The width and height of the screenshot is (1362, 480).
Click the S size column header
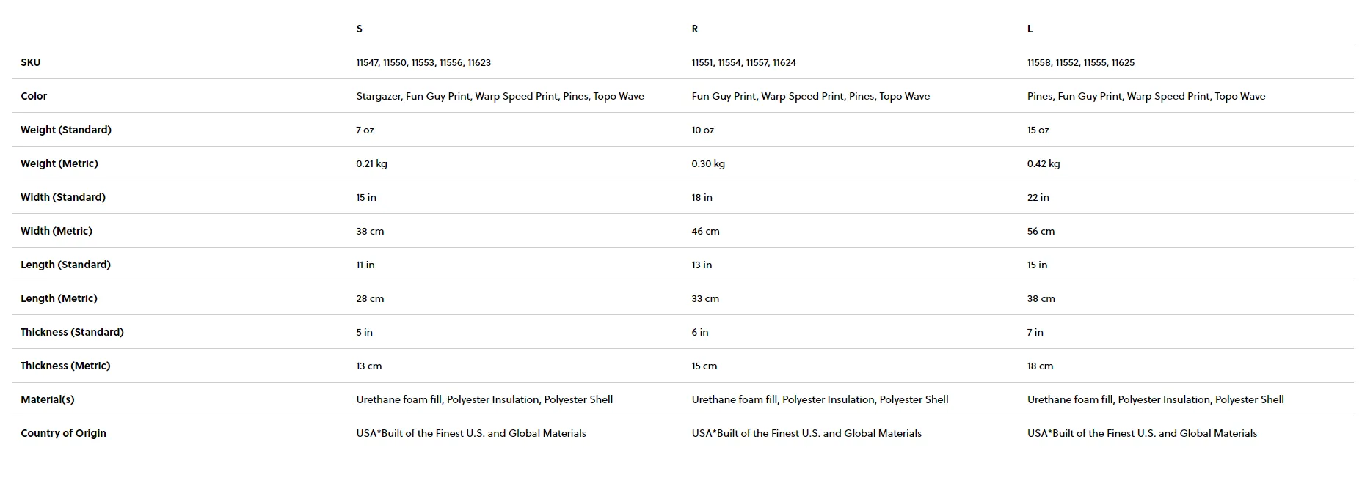tap(359, 29)
